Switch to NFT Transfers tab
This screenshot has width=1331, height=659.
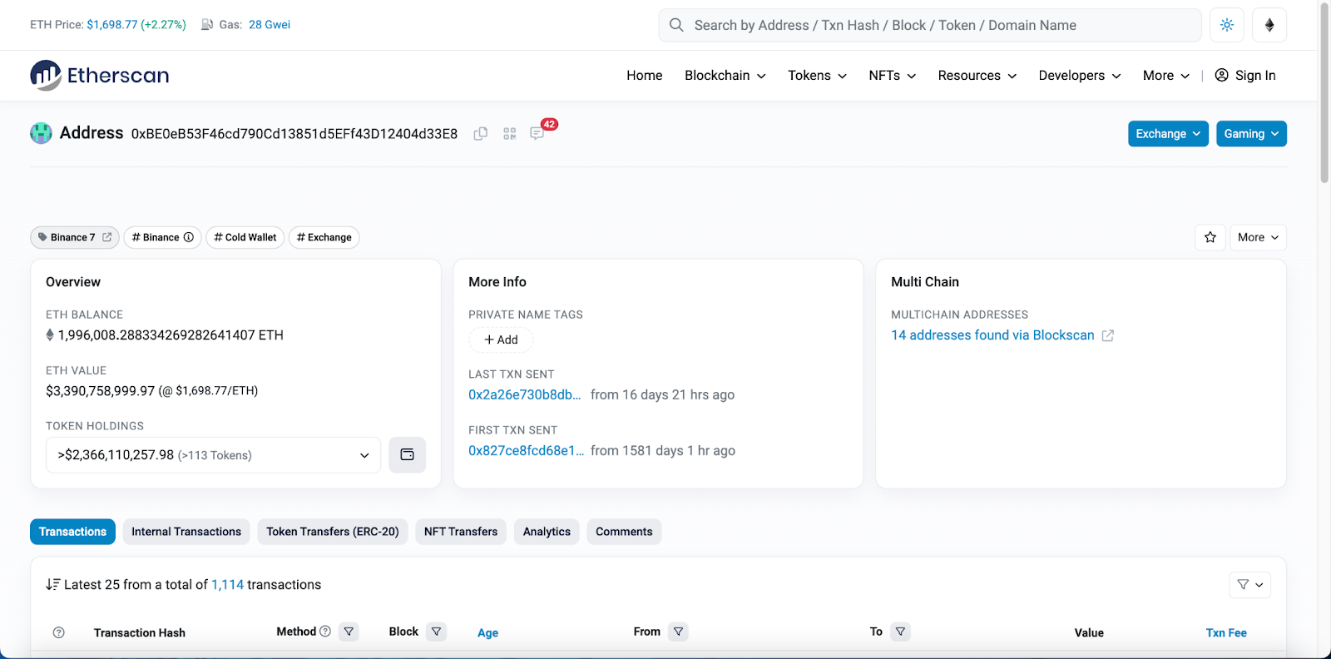pyautogui.click(x=461, y=532)
